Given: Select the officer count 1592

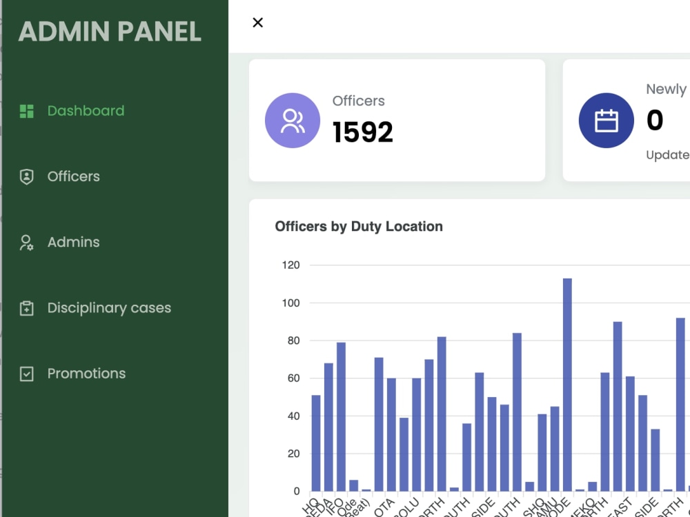Looking at the screenshot, I should coord(363,132).
